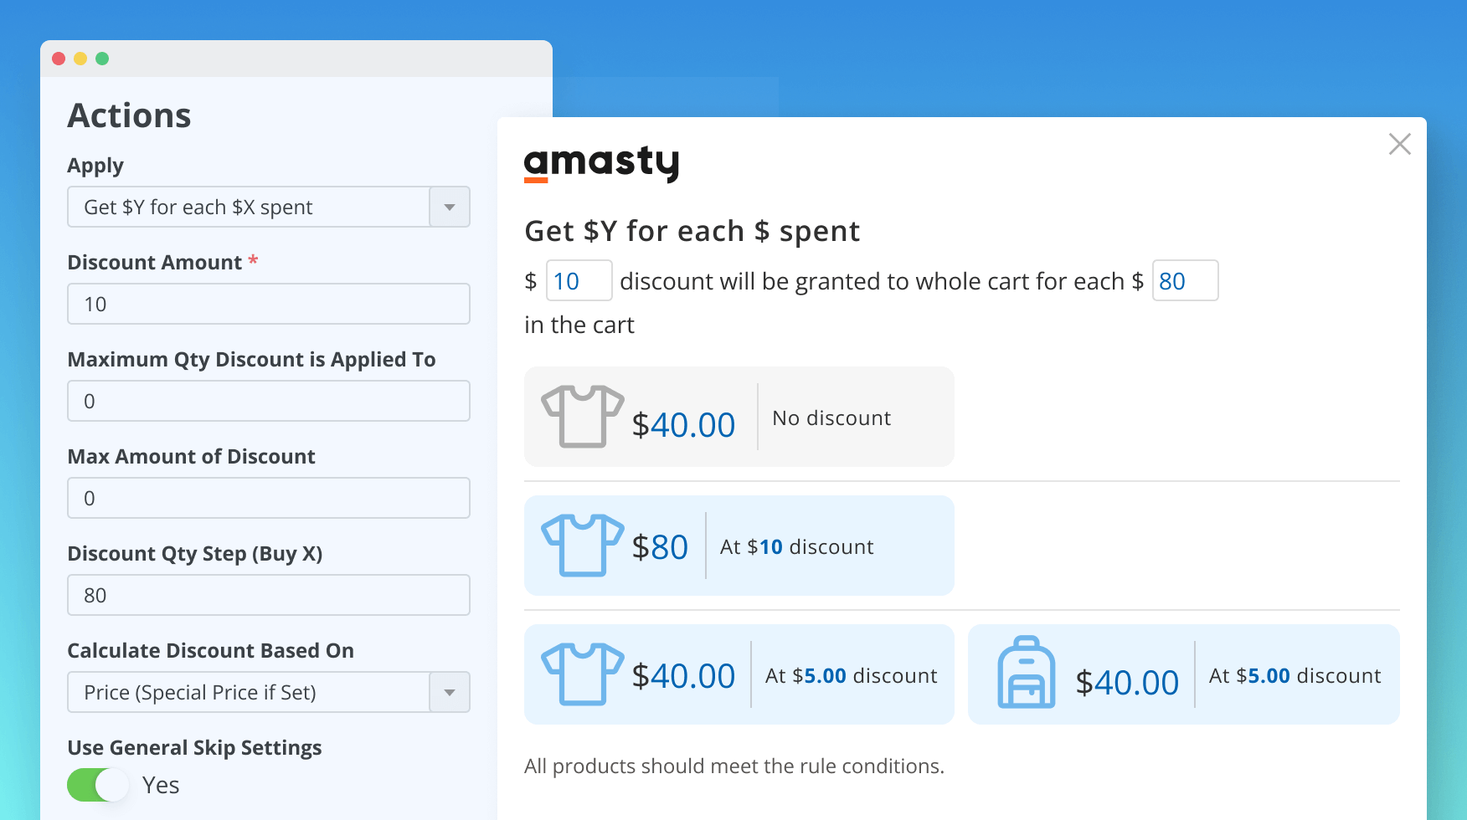The height and width of the screenshot is (820, 1467).
Task: Click the gray t-shirt icon with no discount
Action: pos(582,416)
